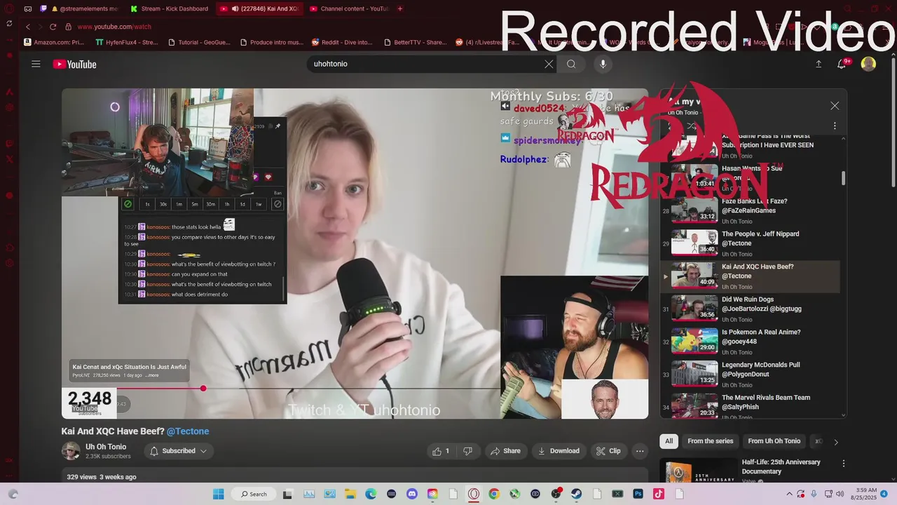
Task: Open the TikTok taskbar icon
Action: click(659, 494)
